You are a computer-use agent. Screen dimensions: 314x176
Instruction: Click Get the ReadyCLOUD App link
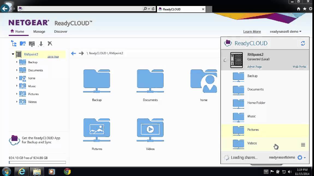41,140
